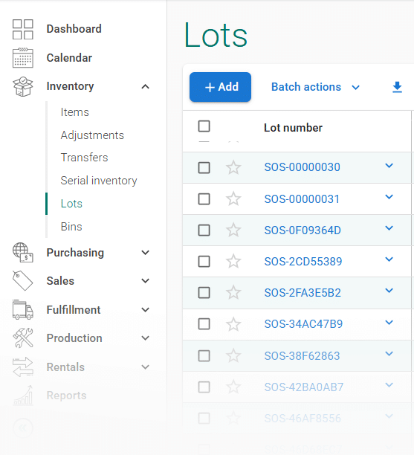Open row menu arrow for SOS-38F62863
Screen dimensions: 414x455
pos(389,353)
